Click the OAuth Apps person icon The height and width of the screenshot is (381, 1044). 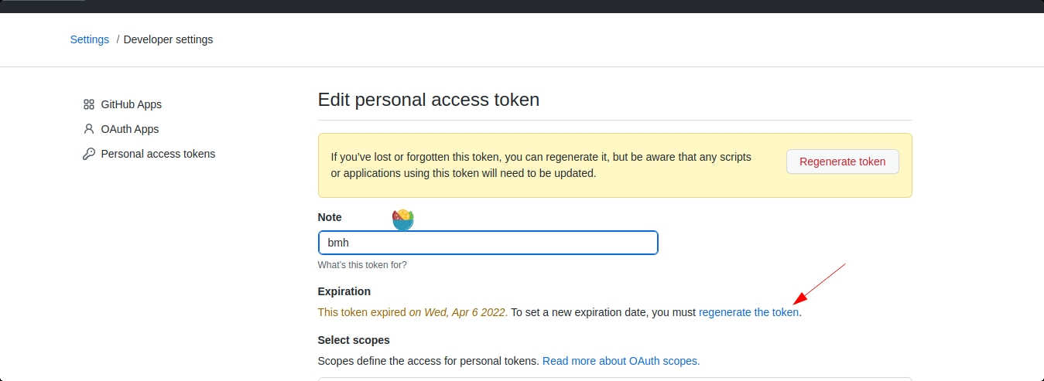89,129
